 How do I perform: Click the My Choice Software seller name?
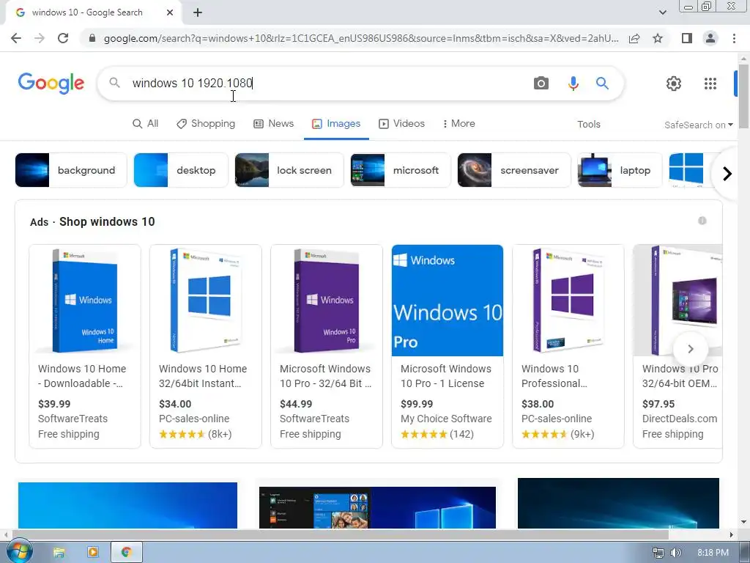point(446,419)
